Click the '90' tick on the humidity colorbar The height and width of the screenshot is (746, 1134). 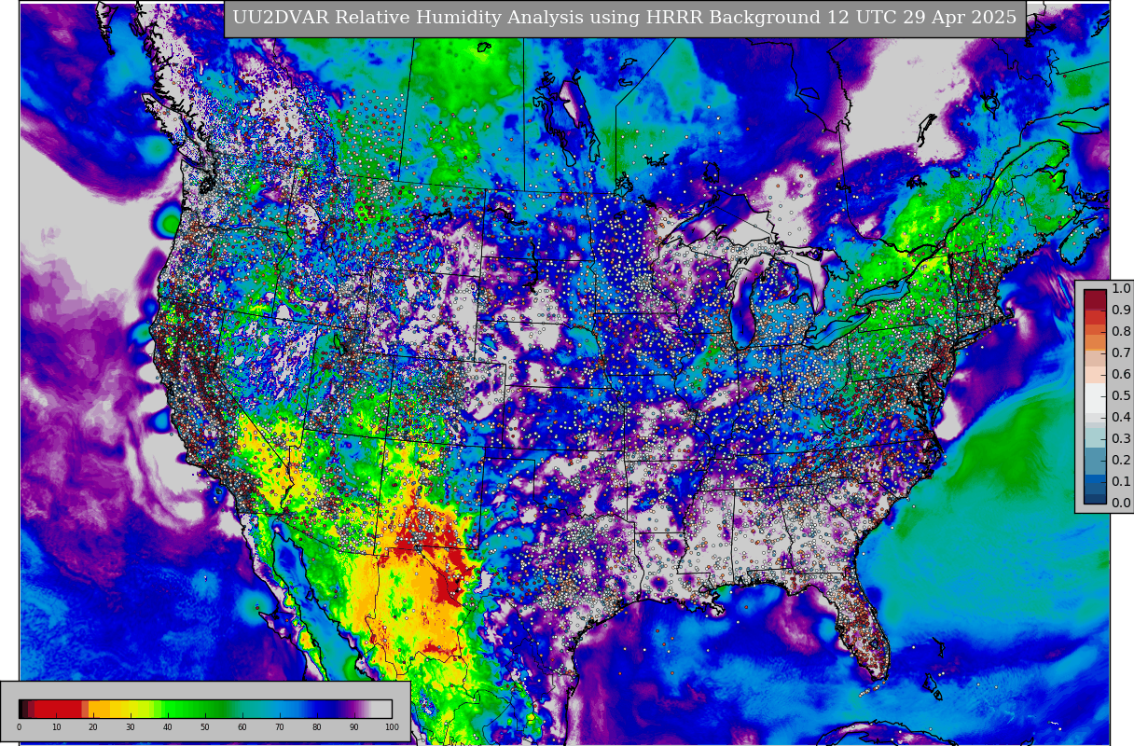pos(354,727)
